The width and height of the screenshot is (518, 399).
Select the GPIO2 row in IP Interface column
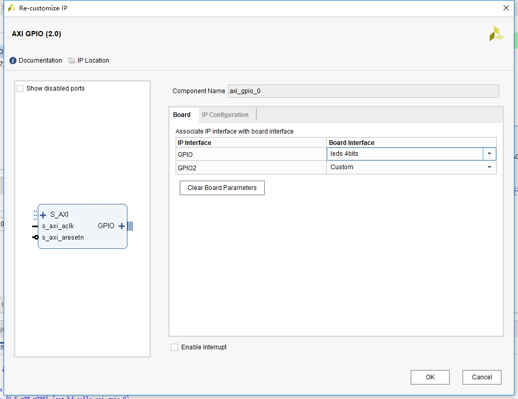point(251,168)
